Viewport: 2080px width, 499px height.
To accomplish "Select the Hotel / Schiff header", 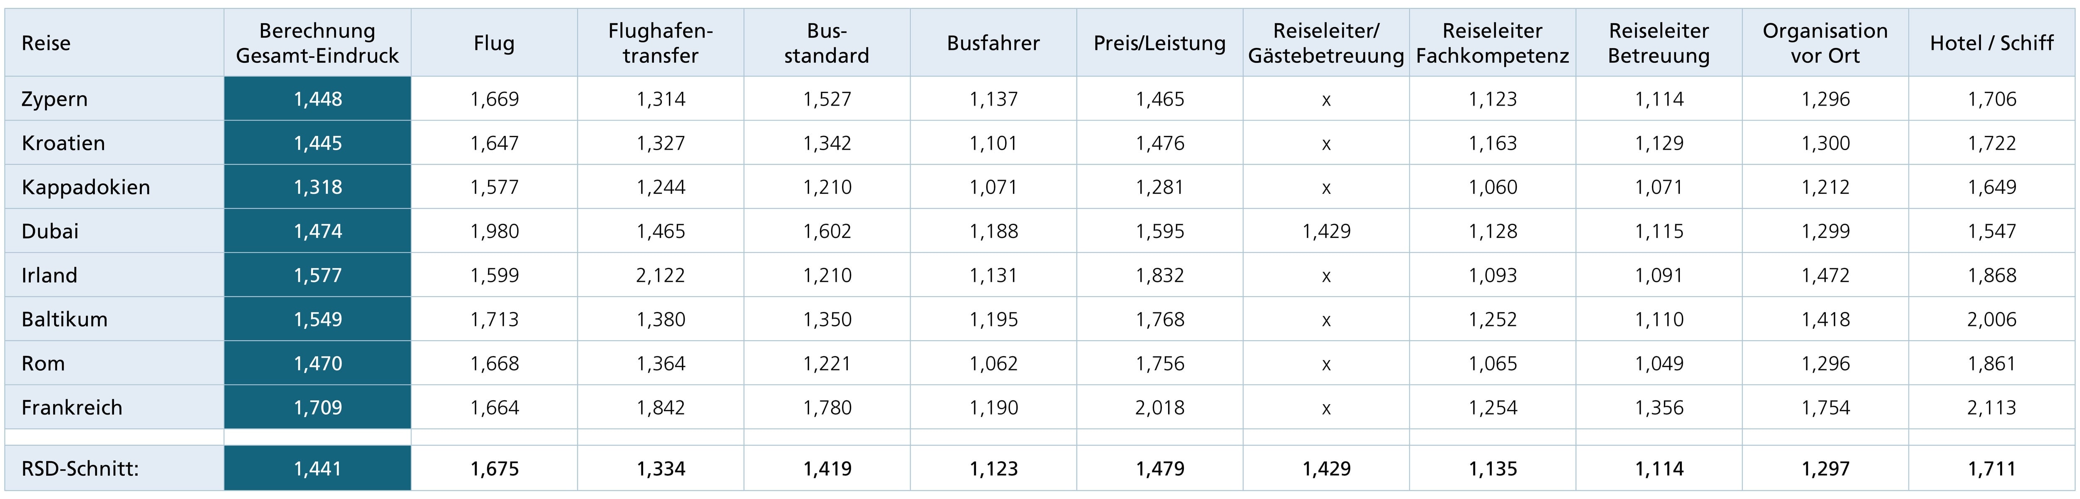I will 1991,43.
